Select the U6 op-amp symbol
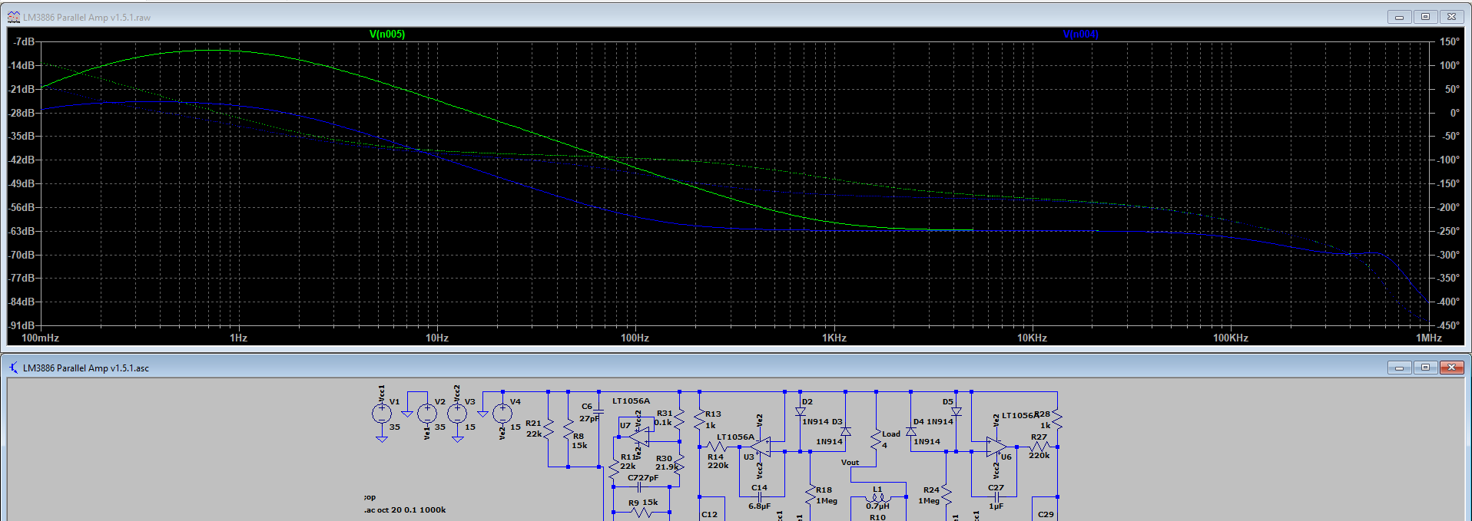 tap(996, 447)
